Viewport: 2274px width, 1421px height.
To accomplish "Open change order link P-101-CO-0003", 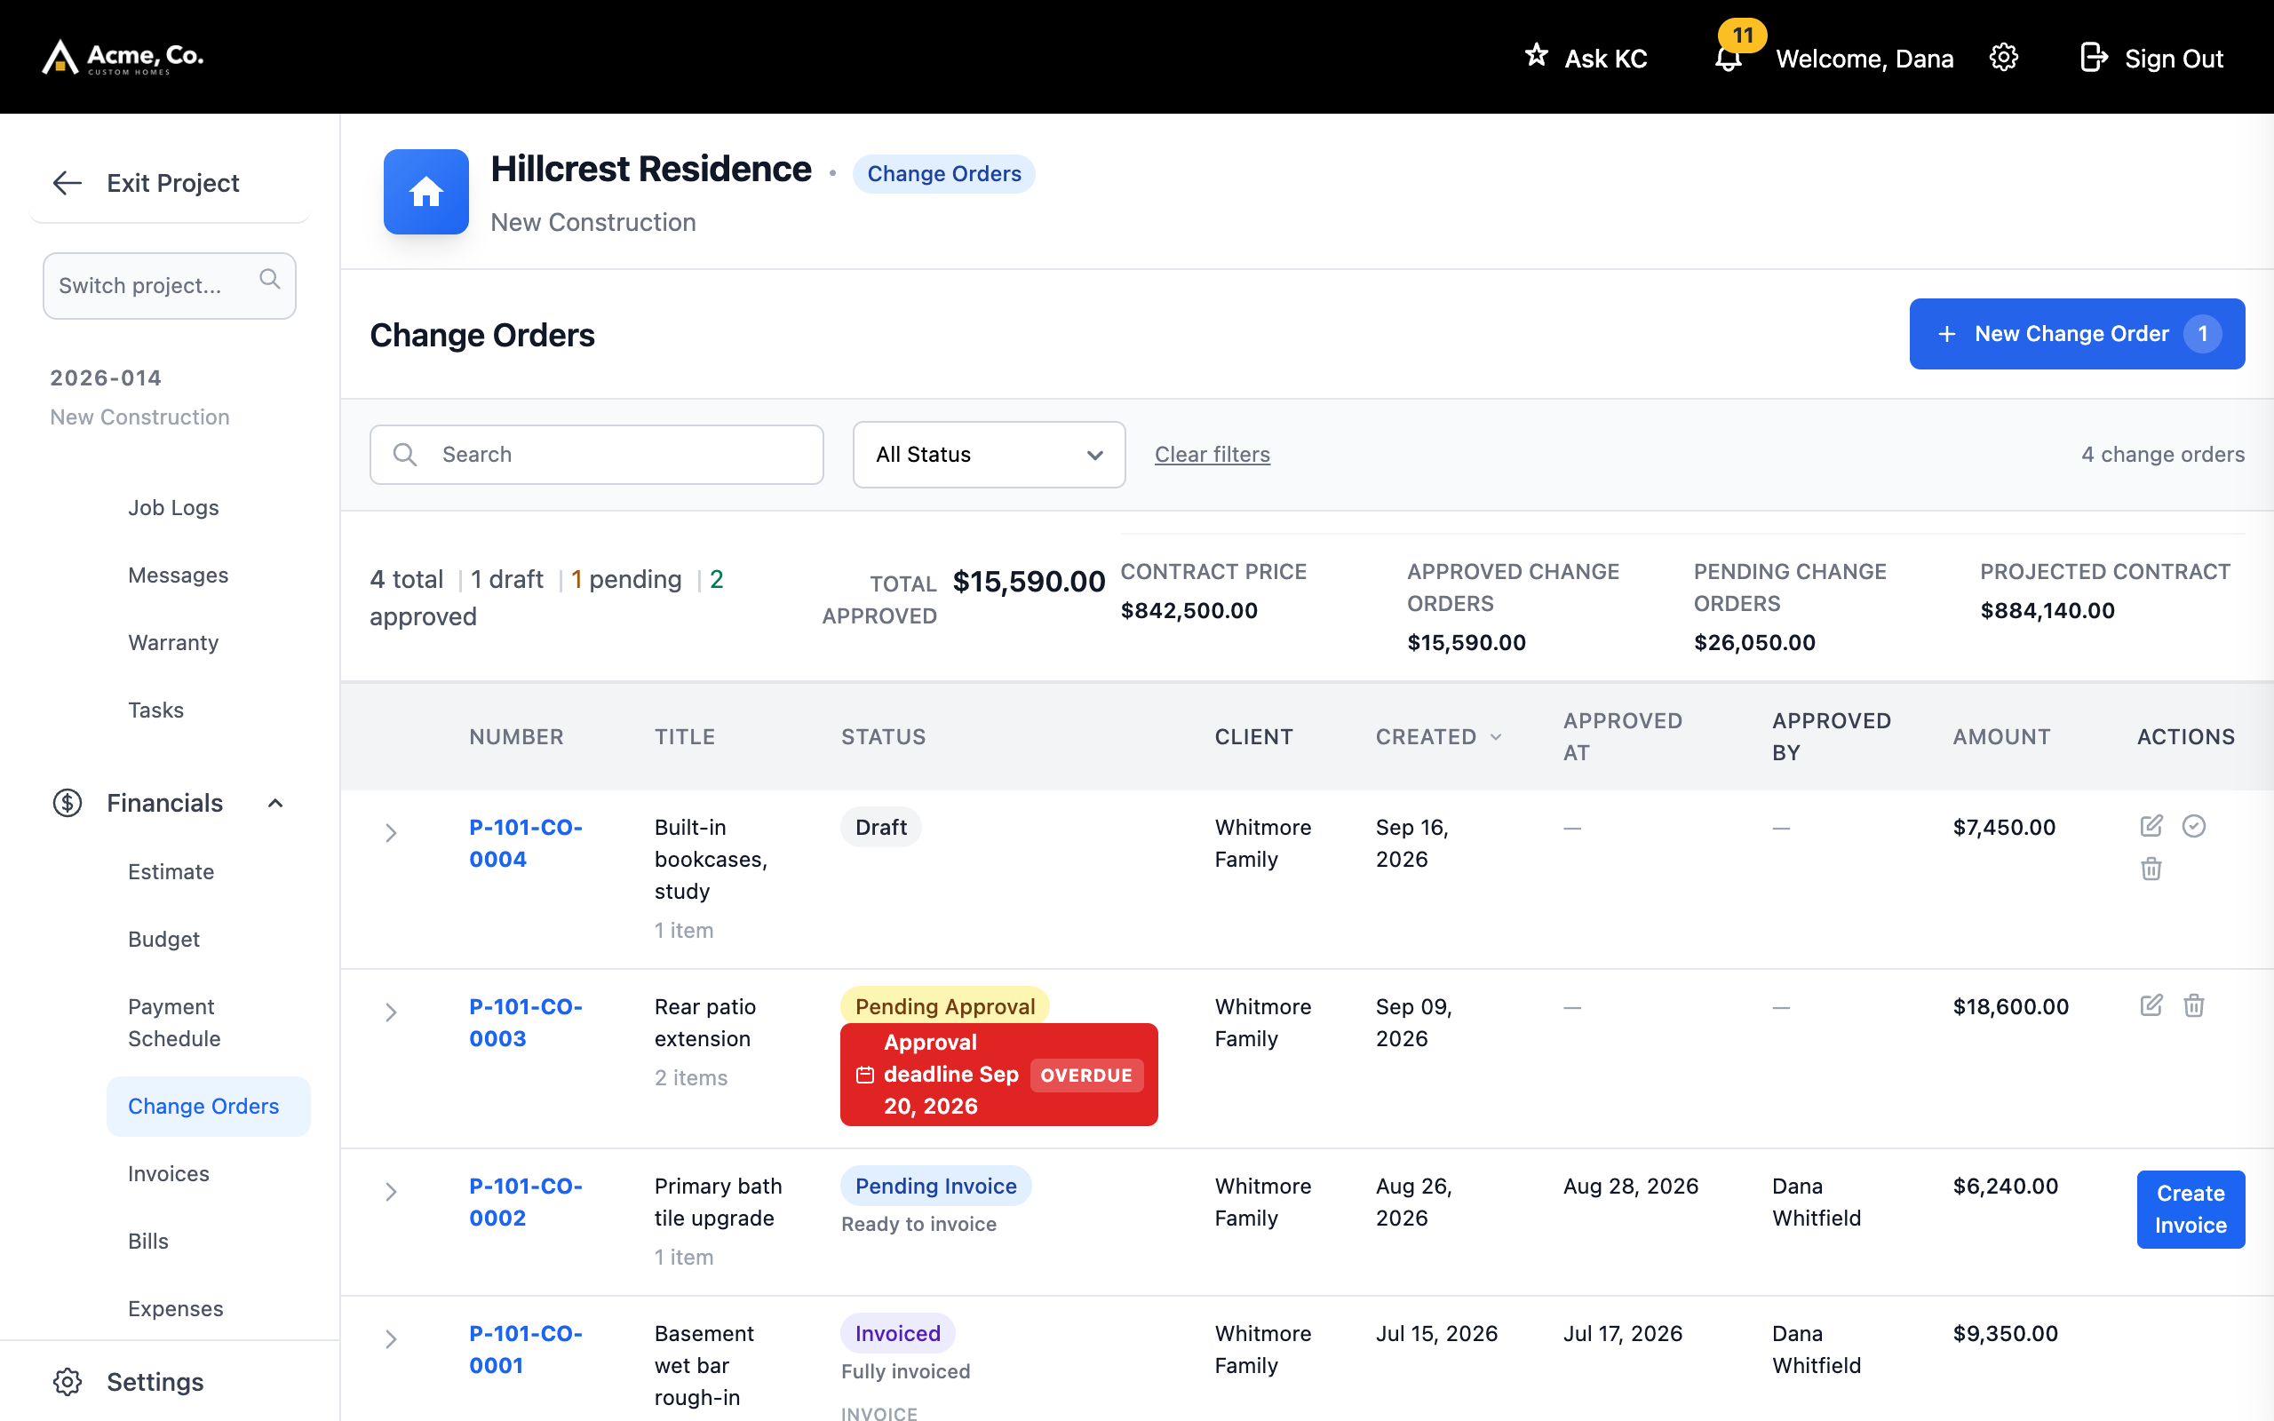I will click(x=525, y=1022).
